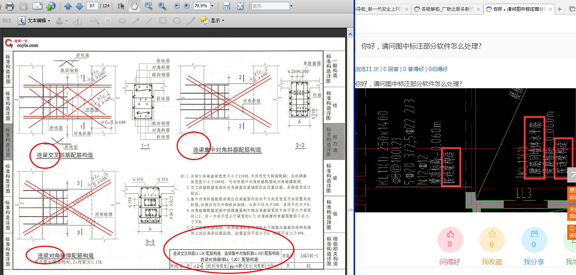This screenshot has height=275, width=576.
Task: Email the PDF via envelope icon
Action: [x=37, y=6]
